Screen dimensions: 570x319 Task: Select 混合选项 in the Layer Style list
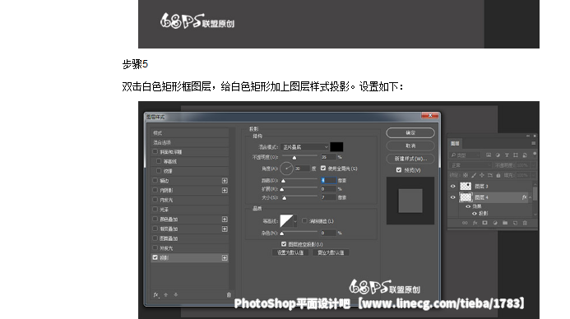coord(189,142)
